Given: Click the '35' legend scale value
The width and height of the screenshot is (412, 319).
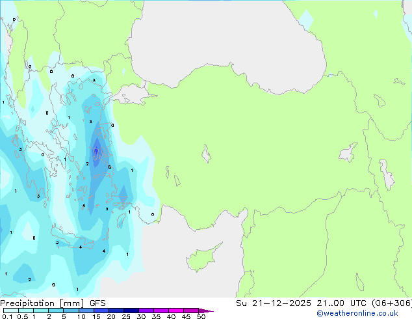Looking at the screenshot, I should pyautogui.click(x=156, y=316).
